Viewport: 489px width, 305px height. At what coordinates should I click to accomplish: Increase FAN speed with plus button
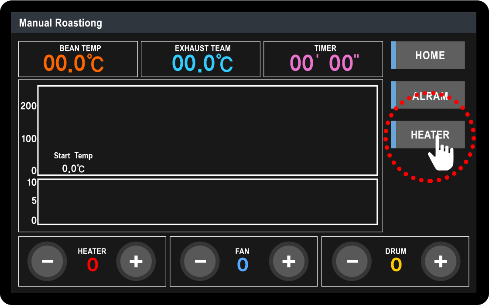coord(288,261)
